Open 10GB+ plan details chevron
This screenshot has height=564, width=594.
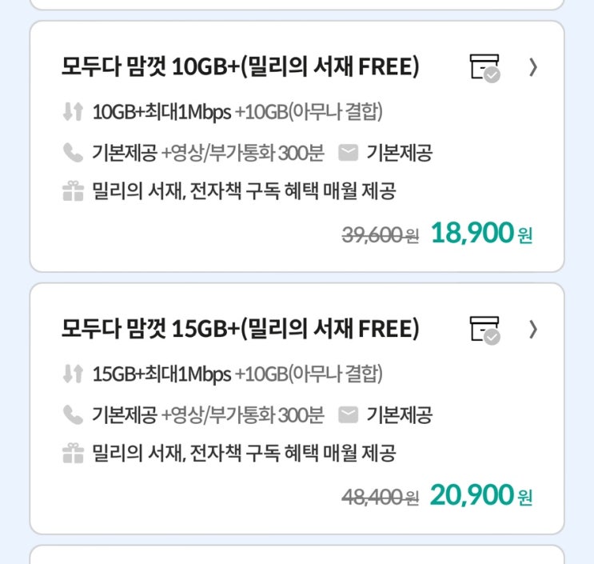pyautogui.click(x=533, y=67)
